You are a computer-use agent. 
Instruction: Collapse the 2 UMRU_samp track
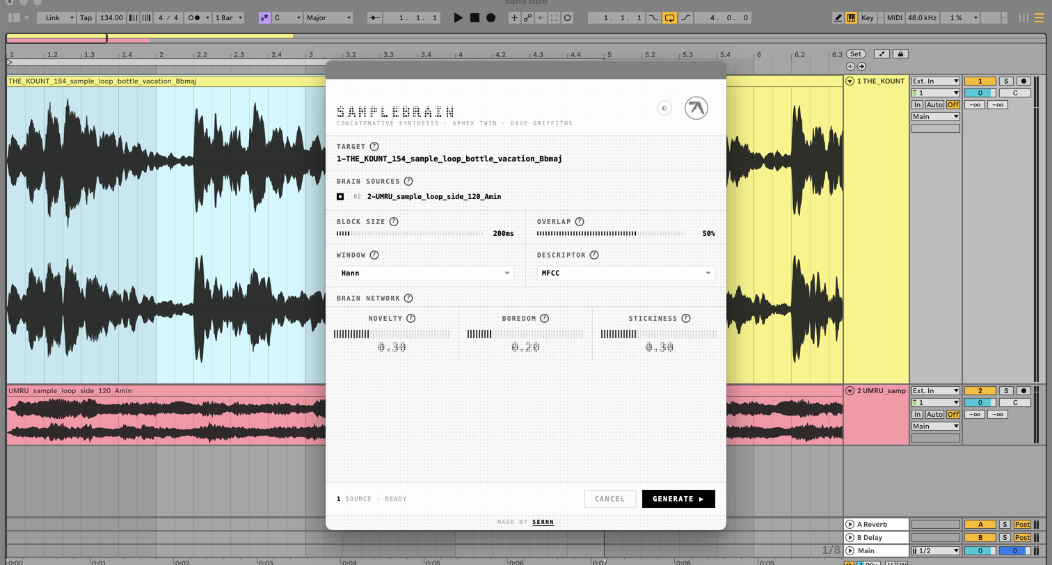(850, 390)
